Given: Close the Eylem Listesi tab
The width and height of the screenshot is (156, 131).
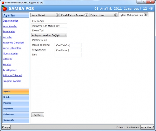Looking at the screenshot, I should click(x=116, y=15).
